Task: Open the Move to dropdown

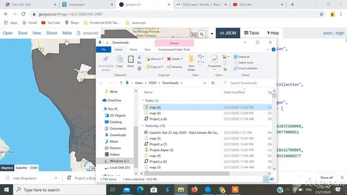Action: pyautogui.click(x=155, y=59)
